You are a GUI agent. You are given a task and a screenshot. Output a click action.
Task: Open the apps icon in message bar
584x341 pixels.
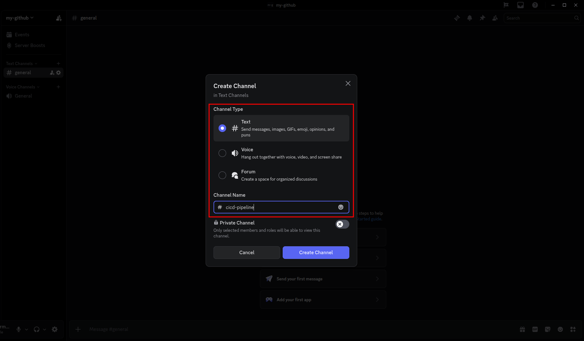pyautogui.click(x=573, y=329)
